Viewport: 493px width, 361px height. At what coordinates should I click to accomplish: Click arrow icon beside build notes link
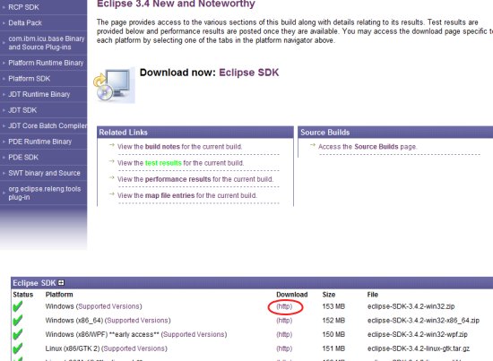tap(112, 145)
